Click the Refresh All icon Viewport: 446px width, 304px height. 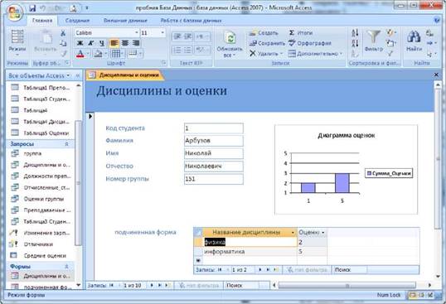pyautogui.click(x=230, y=37)
